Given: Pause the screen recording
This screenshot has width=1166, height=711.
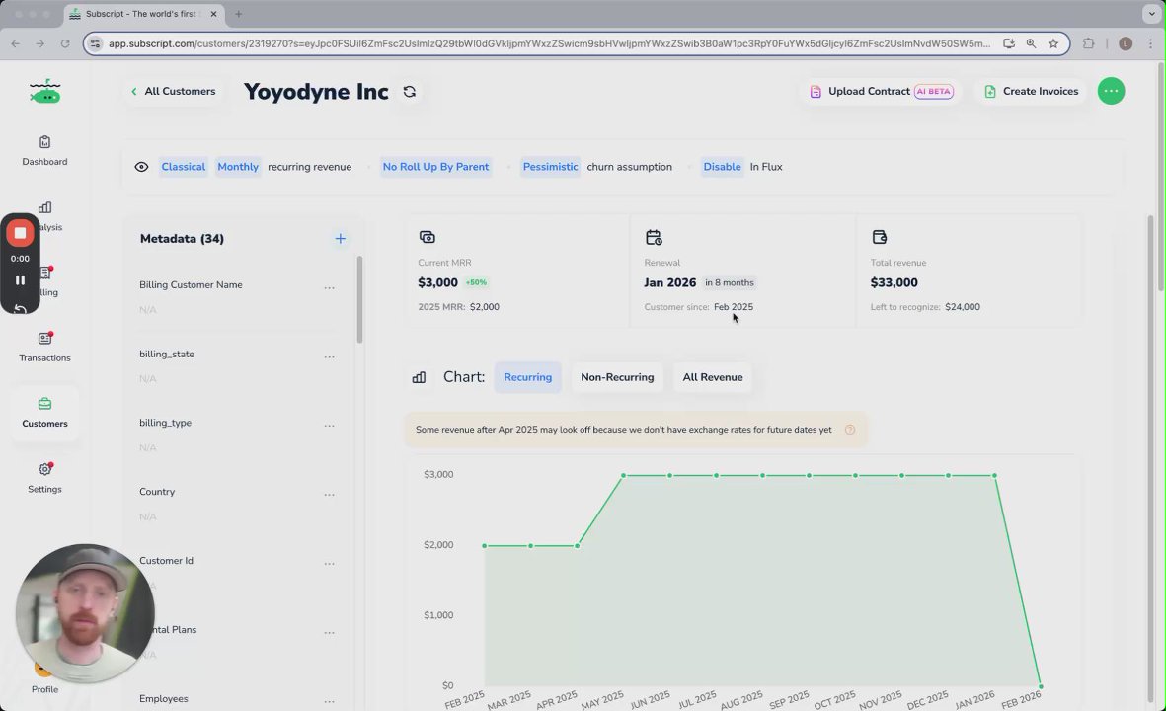Looking at the screenshot, I should (20, 280).
